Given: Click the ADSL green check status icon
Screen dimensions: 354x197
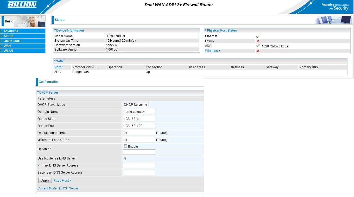Looking at the screenshot, I should point(258,46).
